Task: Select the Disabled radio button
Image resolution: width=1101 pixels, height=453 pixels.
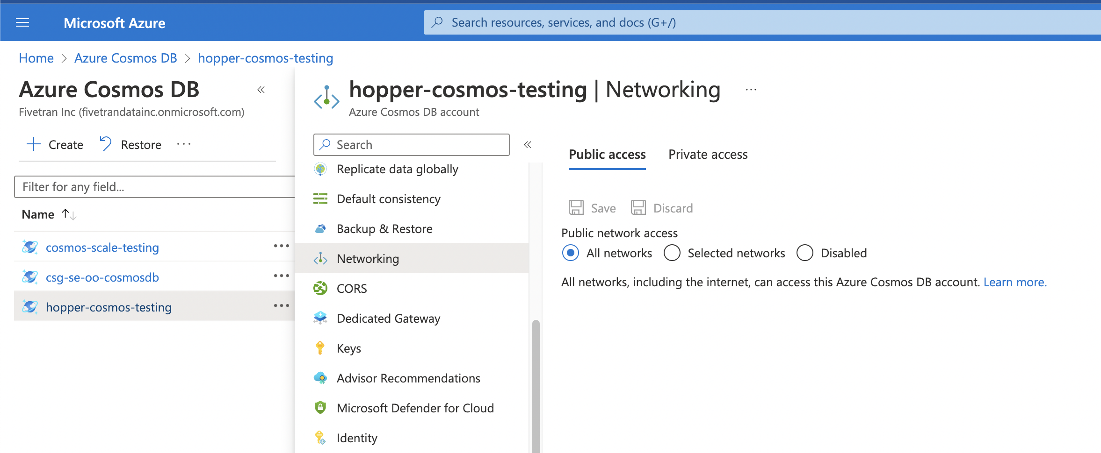Action: (x=805, y=253)
